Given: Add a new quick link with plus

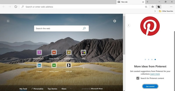Looking at the screenshot, I should (83, 68).
